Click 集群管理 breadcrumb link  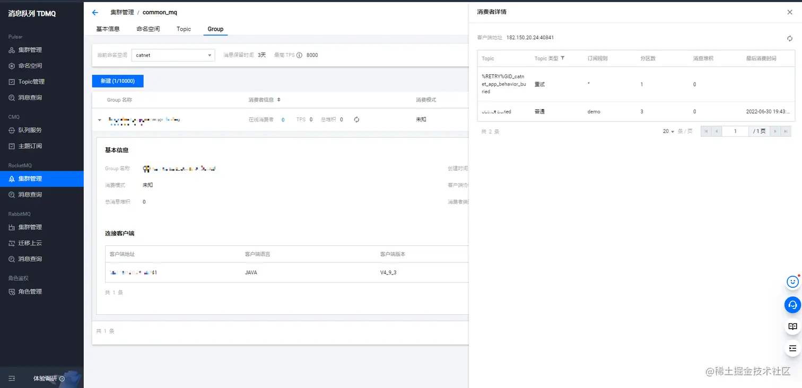122,12
